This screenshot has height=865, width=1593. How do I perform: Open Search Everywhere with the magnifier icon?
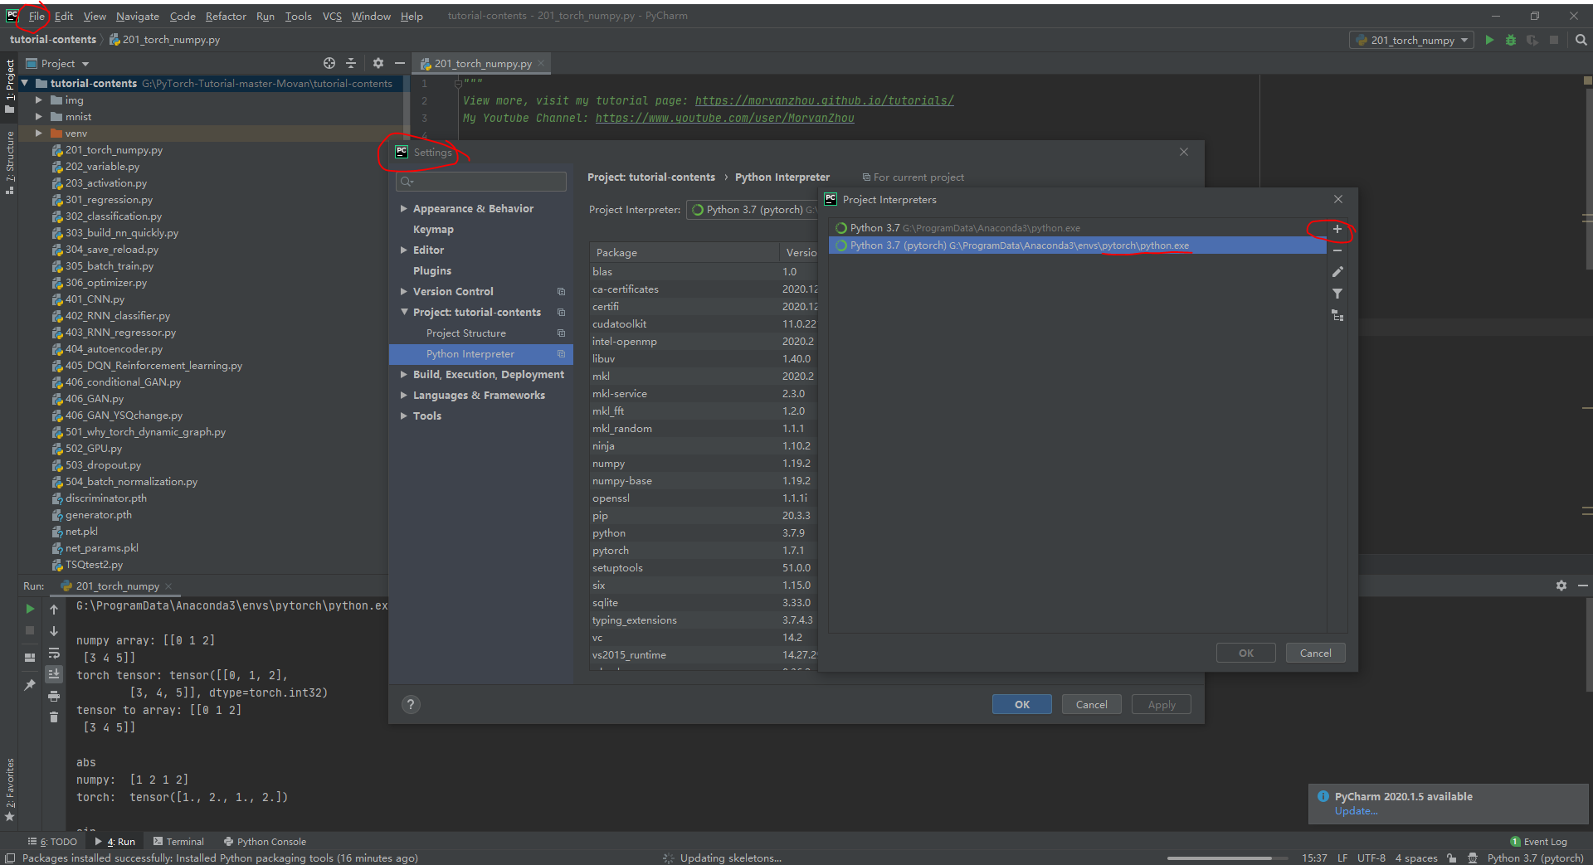pyautogui.click(x=1581, y=39)
